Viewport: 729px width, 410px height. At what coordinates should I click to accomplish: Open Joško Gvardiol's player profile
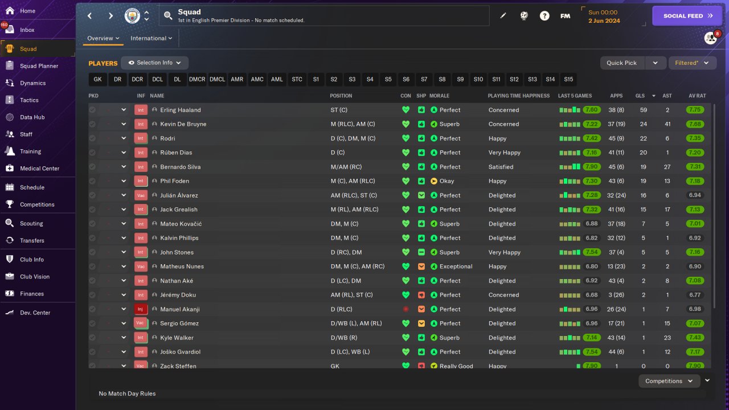180,352
